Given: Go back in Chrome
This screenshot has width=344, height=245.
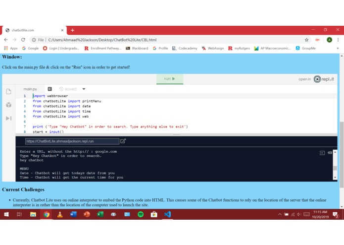Looking at the screenshot, I should [x=6, y=40].
